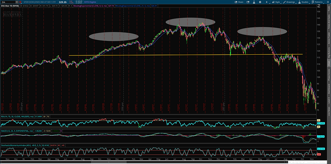Select the middle gray ellipse drawing
331x164 pixels.
point(190,22)
